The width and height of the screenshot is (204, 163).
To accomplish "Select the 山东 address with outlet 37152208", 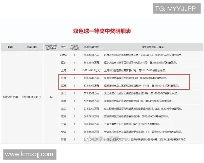I will point(143,109).
